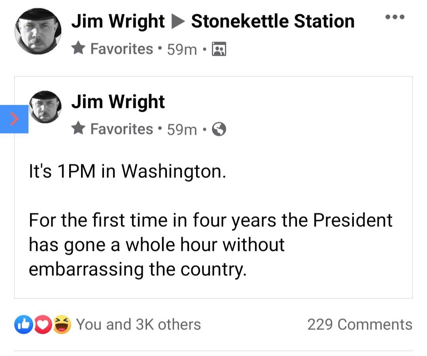Show who reacted: You and 3K others
This screenshot has height=356, width=427.
[138, 325]
